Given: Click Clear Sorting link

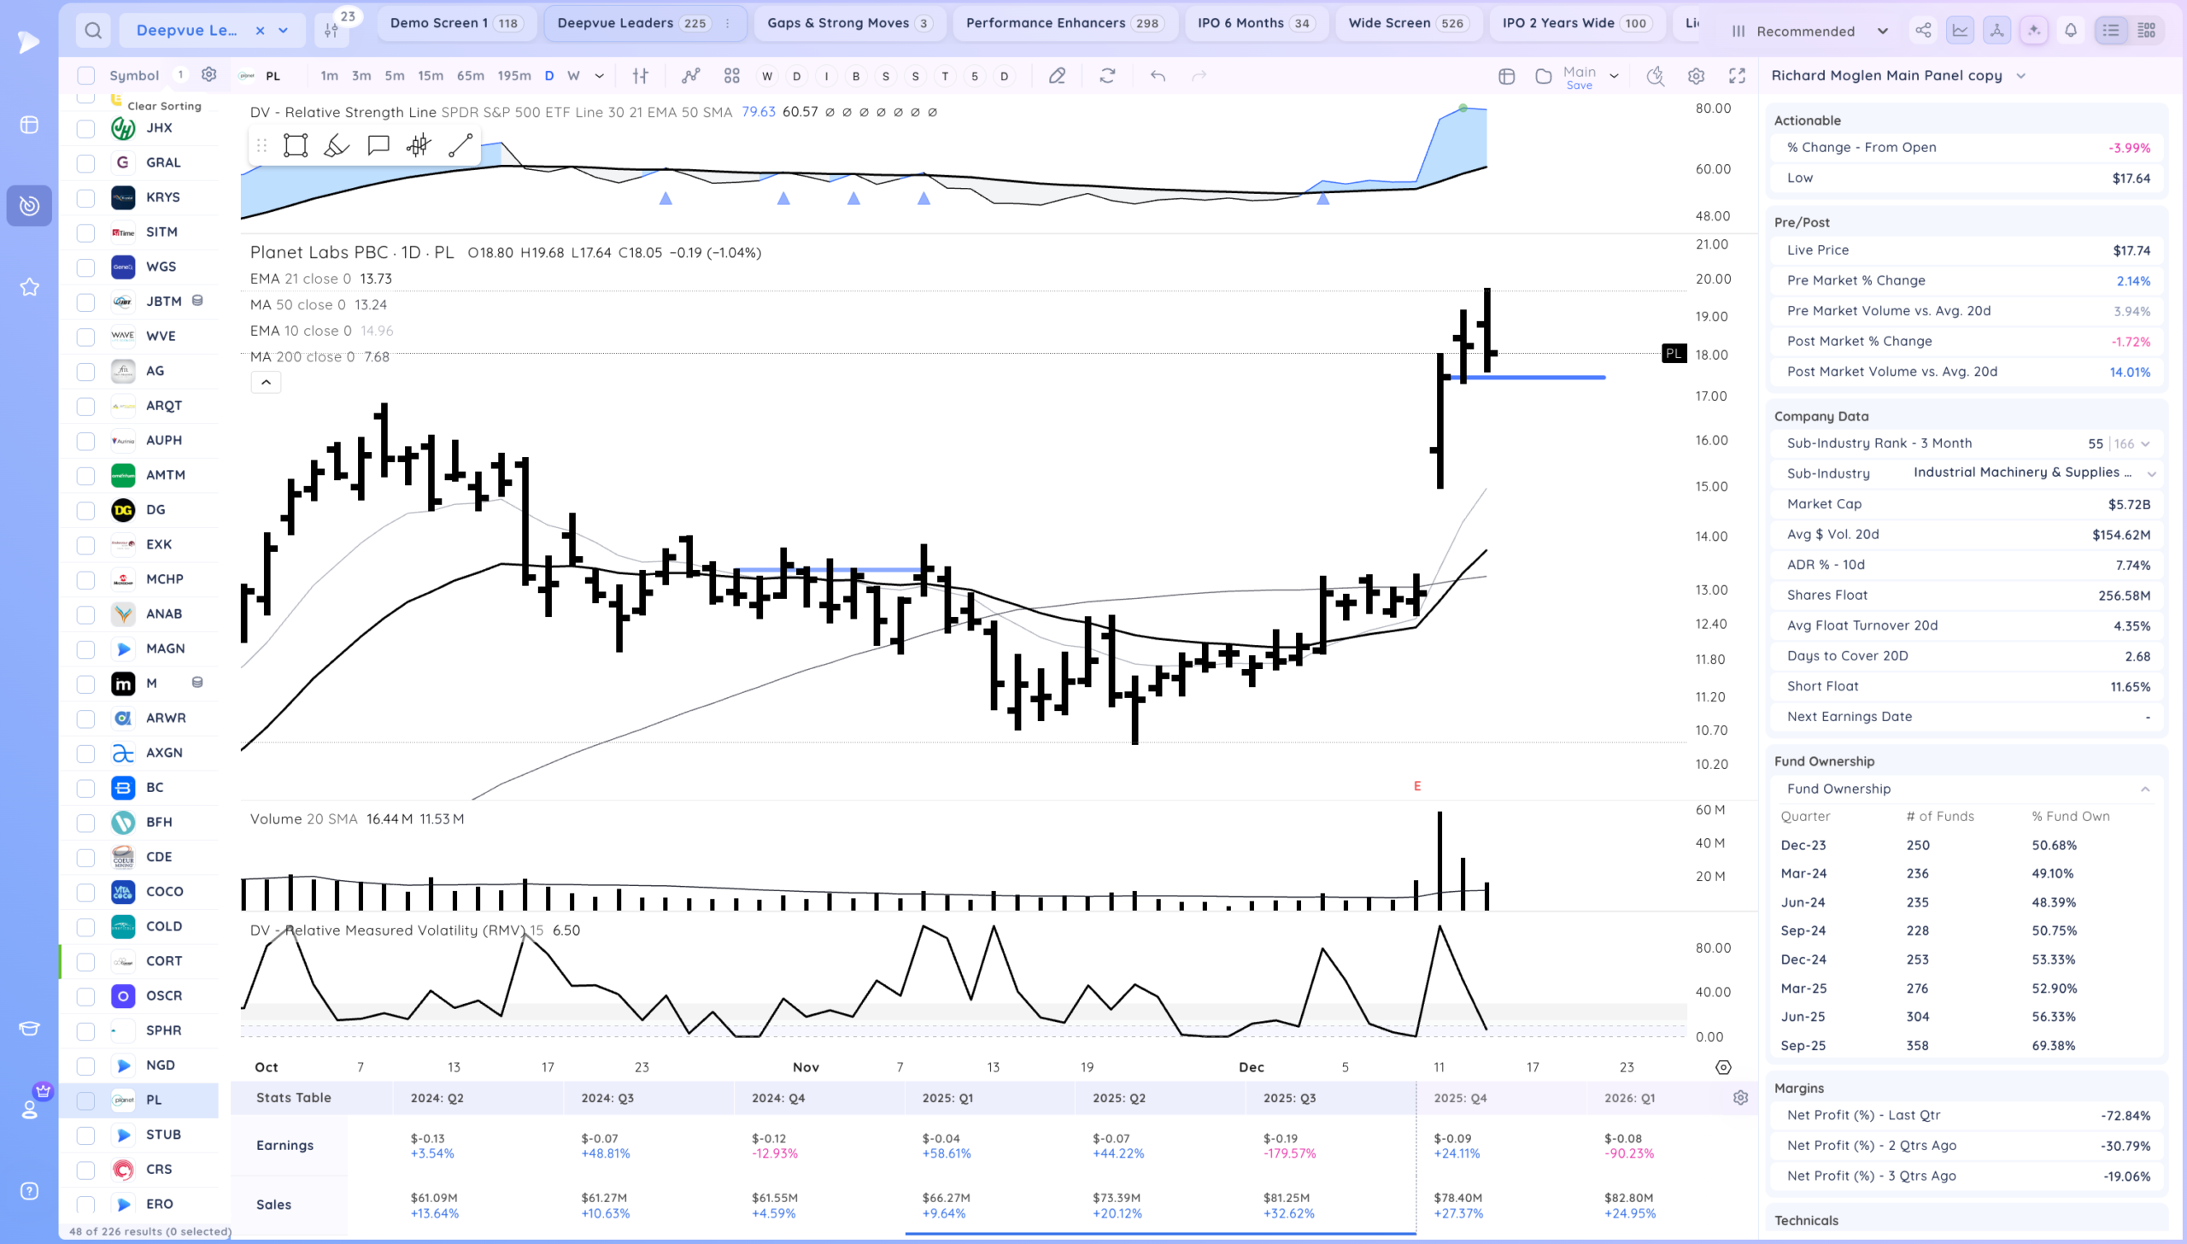Looking at the screenshot, I should point(164,106).
